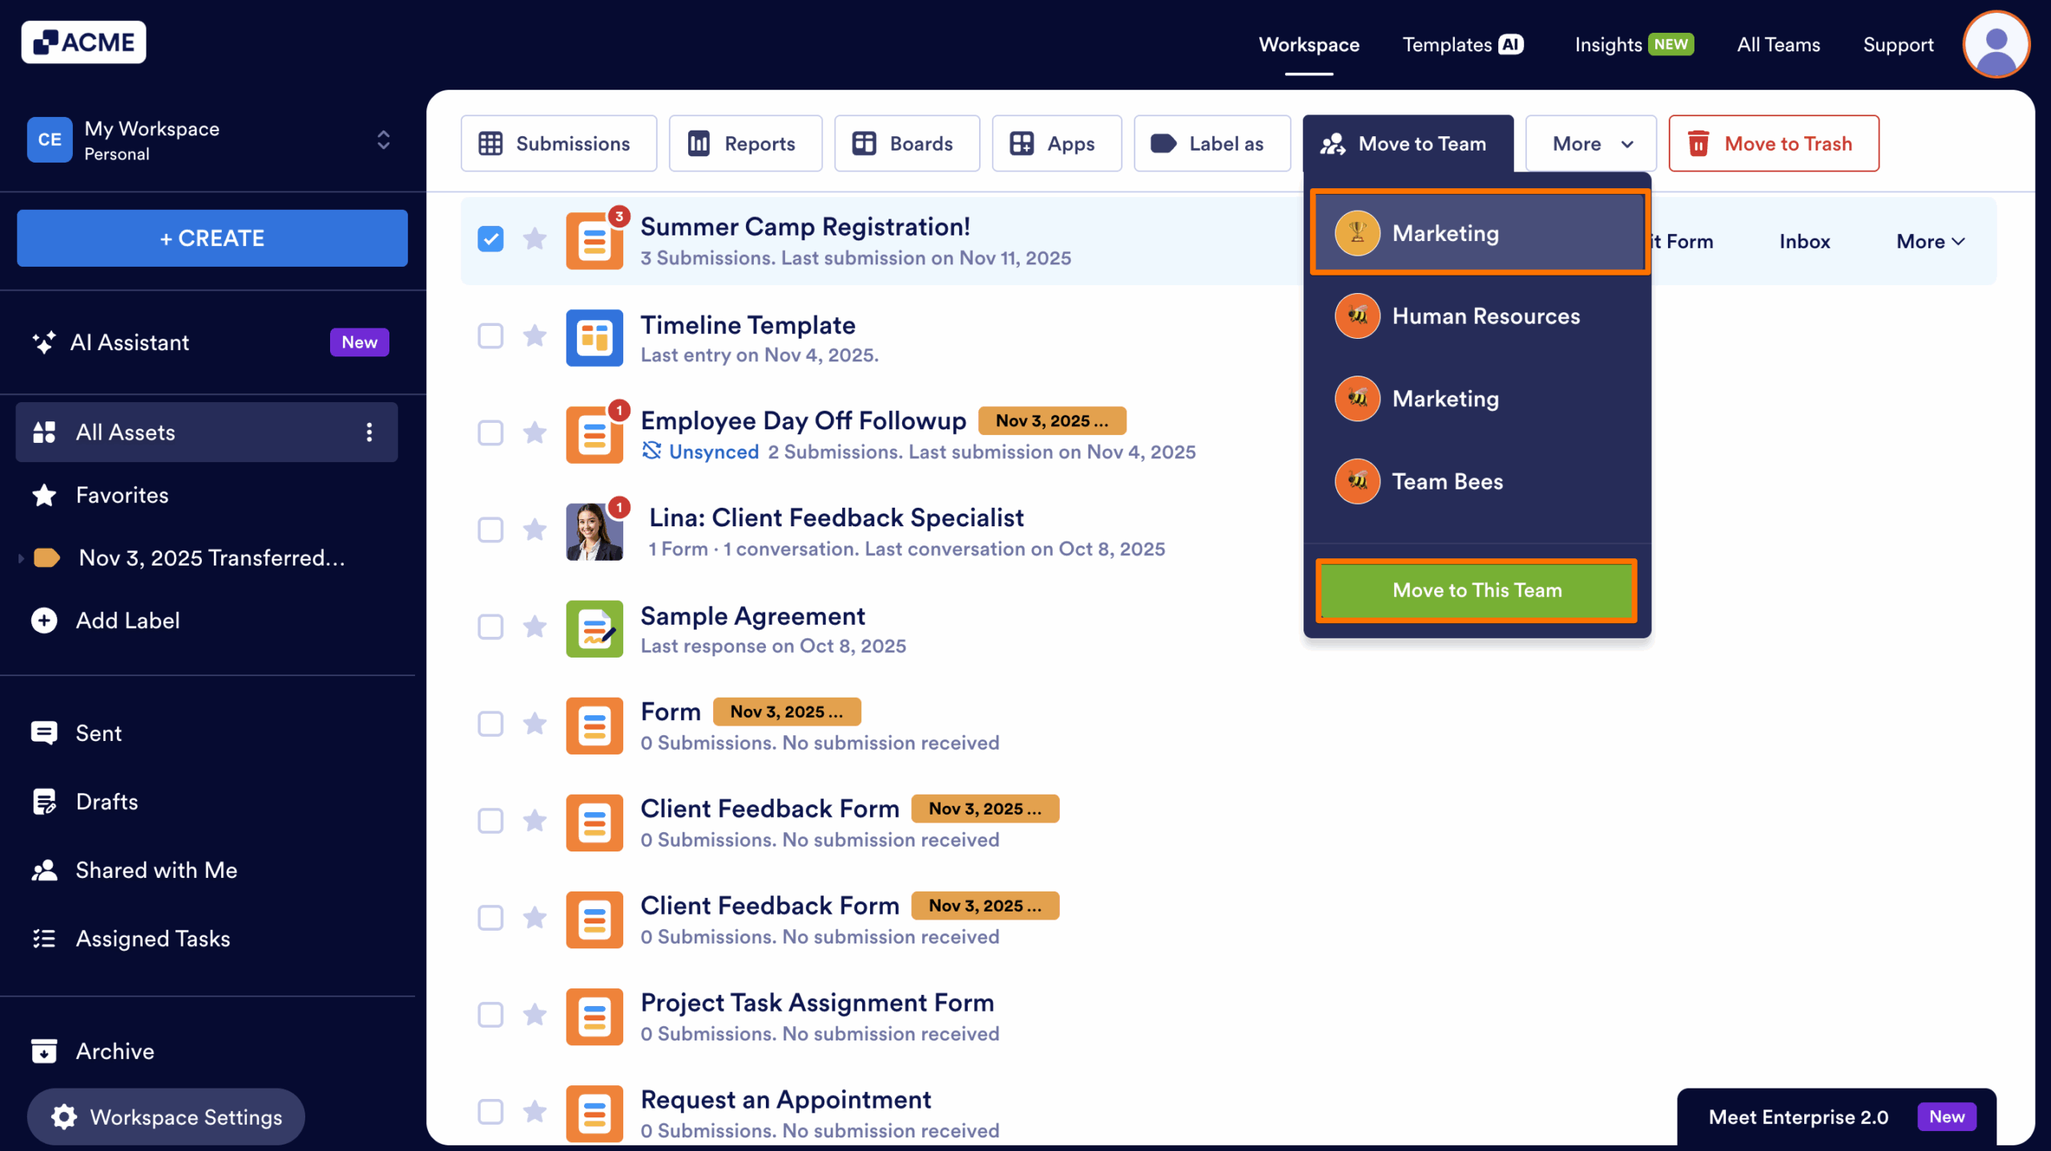
Task: Star the Sample Agreement form
Action: pos(535,627)
